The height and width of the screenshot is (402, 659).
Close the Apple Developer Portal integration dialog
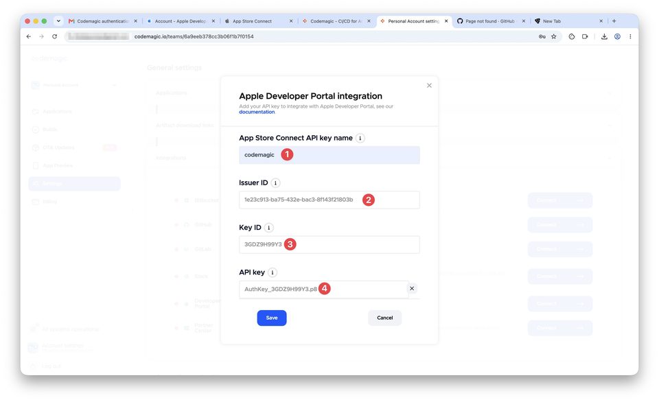(x=429, y=86)
